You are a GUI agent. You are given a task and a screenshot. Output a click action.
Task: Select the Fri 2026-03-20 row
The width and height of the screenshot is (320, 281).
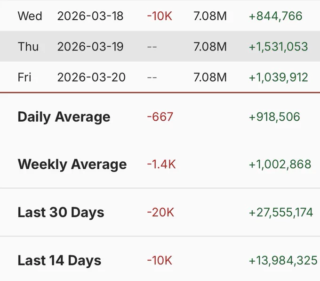[160, 77]
